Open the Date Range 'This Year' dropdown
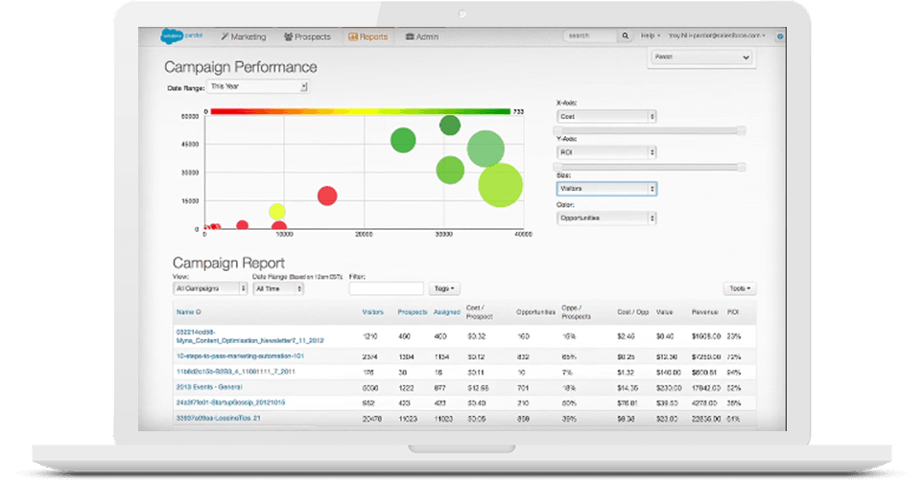Image resolution: width=924 pixels, height=482 pixels. 258,86
